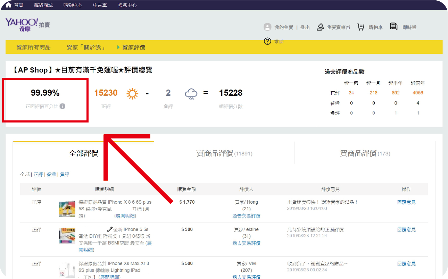Click info icon beside positive rating percentage
This screenshot has width=448, height=279.
tap(63, 106)
